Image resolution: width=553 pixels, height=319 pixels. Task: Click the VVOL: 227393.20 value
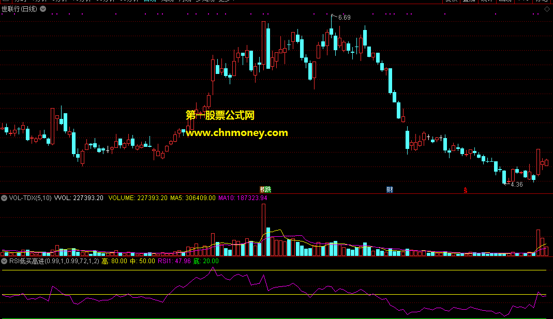[x=79, y=198]
